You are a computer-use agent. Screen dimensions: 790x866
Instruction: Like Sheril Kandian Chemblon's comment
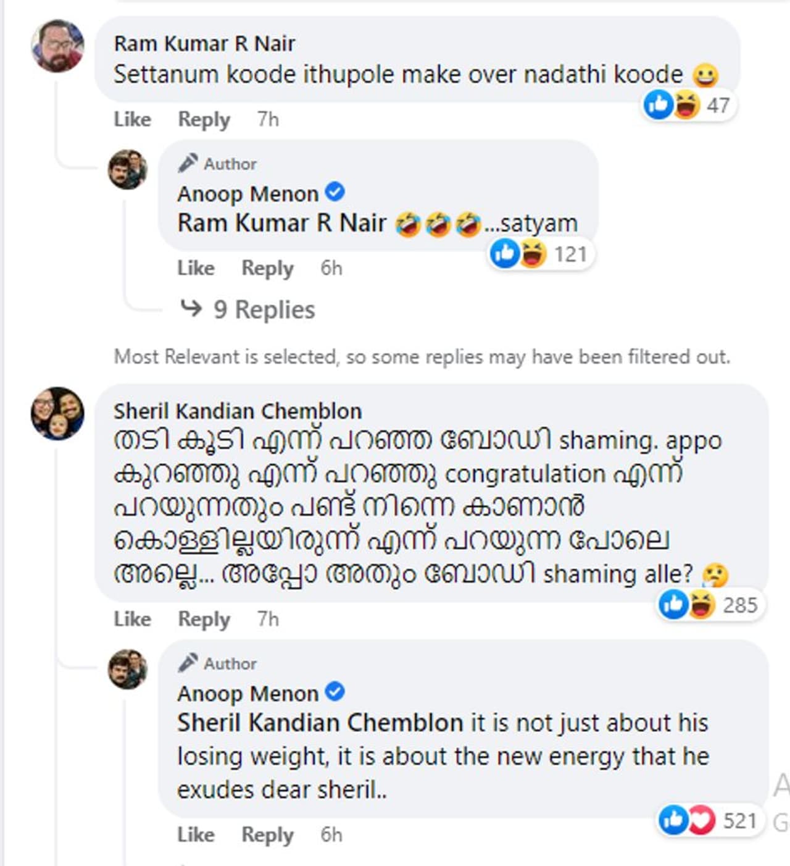click(x=132, y=618)
